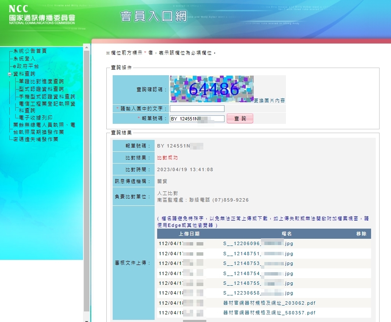
Task: Collapse the 資料查詢 tree node
Action: [x=9, y=74]
